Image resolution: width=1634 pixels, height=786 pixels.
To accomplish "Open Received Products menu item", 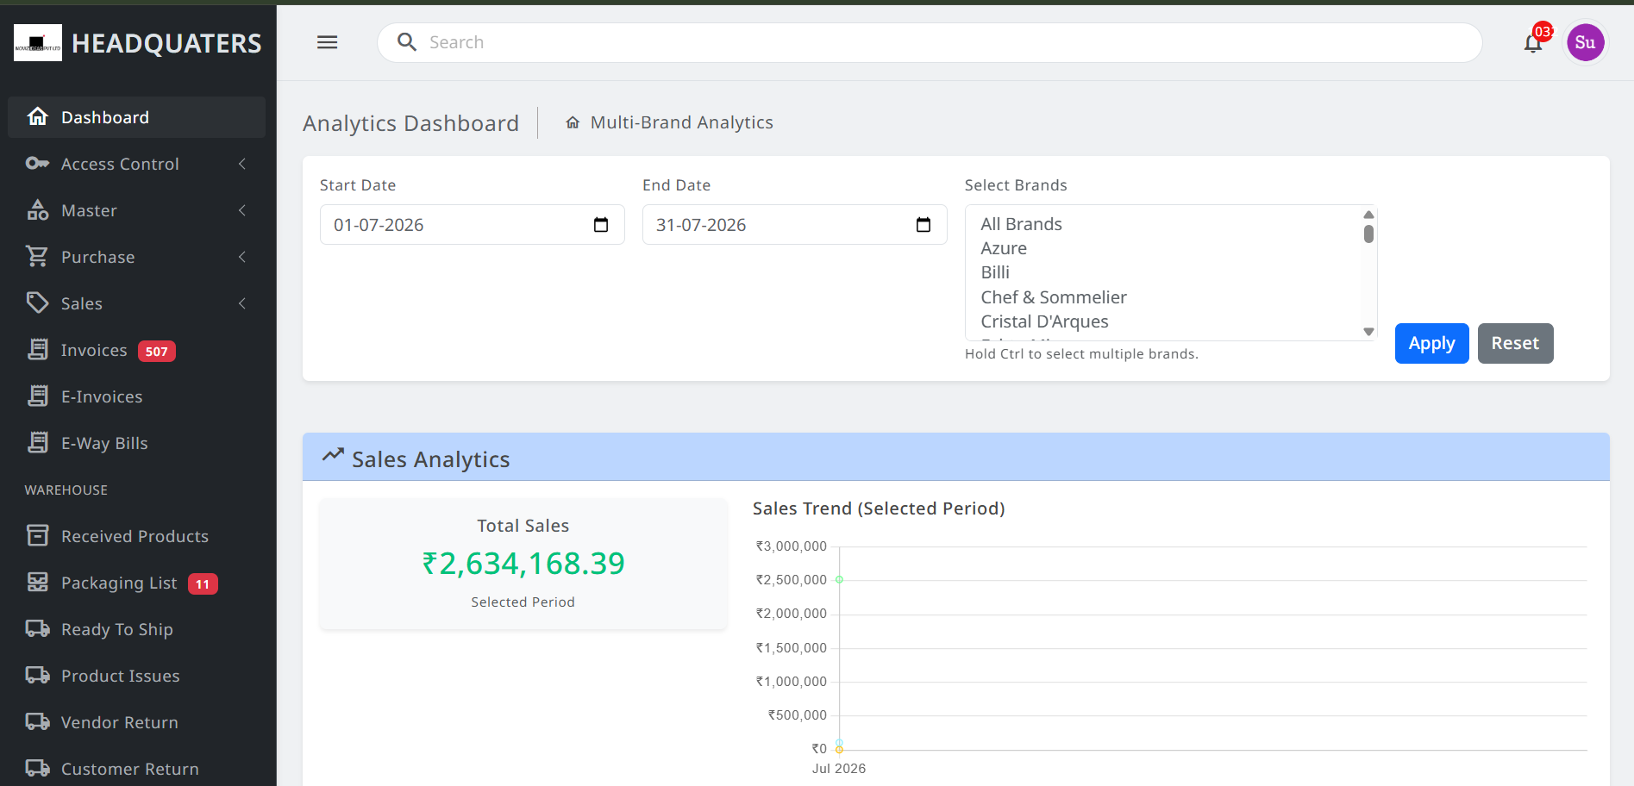I will pos(136,536).
